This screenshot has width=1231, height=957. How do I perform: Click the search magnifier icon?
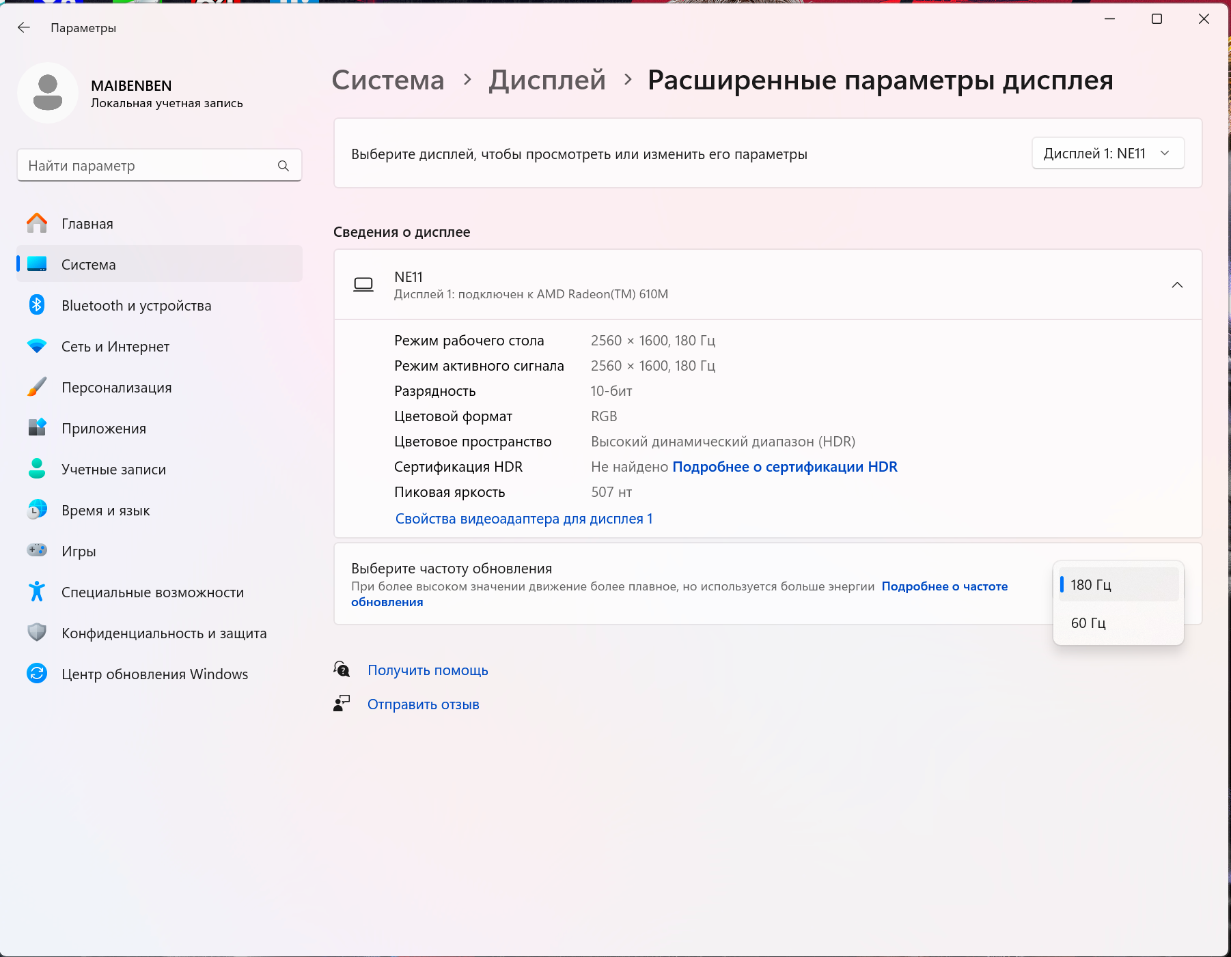click(x=283, y=166)
